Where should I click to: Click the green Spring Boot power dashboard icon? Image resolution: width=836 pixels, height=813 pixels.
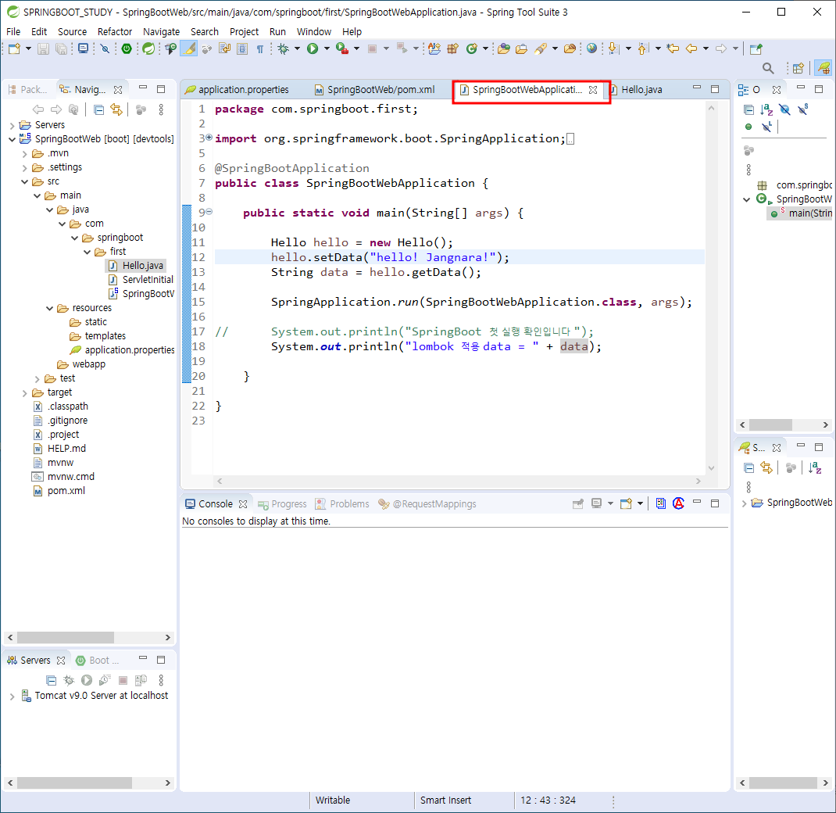(127, 49)
